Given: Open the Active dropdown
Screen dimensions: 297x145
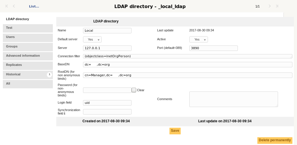Looking at the screenshot, I should point(198,39).
